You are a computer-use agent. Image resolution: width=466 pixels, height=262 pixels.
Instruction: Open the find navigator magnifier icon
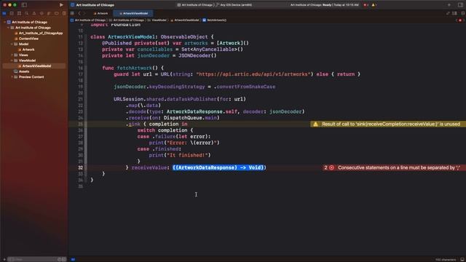click(27, 13)
